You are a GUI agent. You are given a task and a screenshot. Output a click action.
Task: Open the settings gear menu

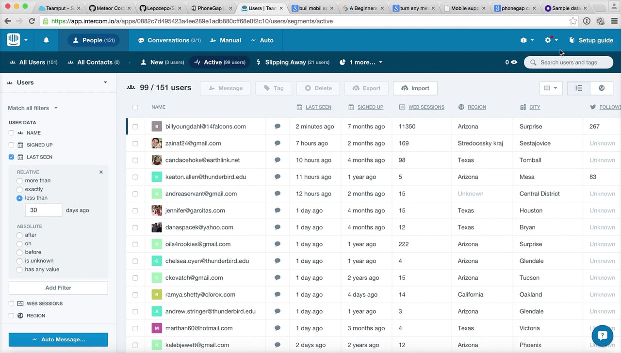pyautogui.click(x=551, y=40)
